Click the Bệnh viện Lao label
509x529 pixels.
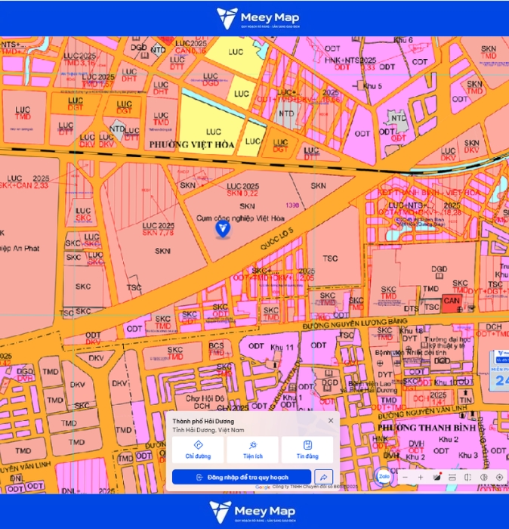point(369,384)
